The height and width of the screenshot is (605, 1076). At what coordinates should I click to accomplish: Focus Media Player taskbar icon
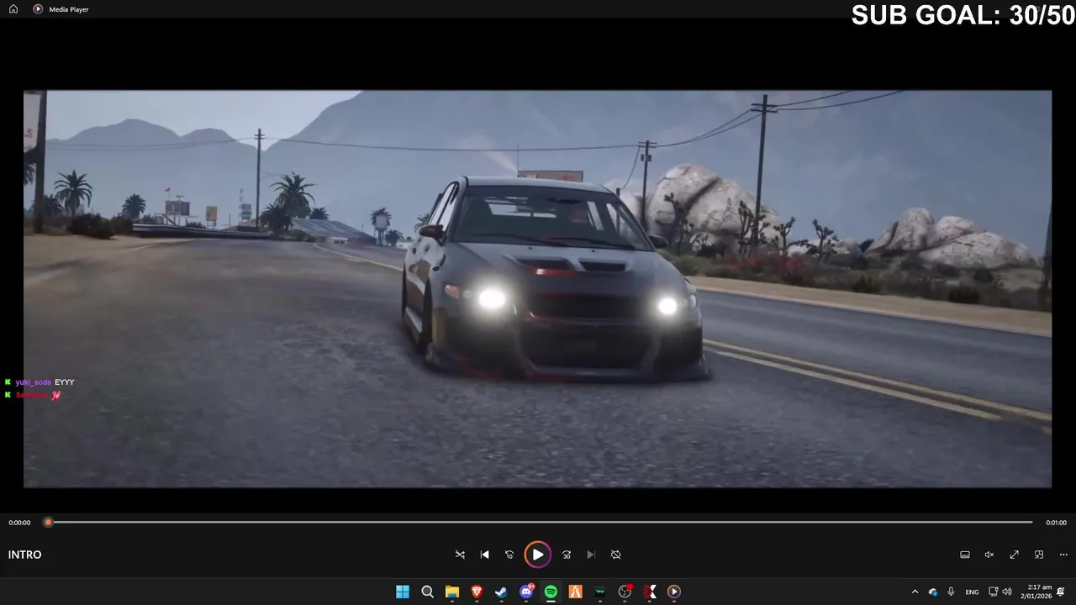tap(674, 592)
